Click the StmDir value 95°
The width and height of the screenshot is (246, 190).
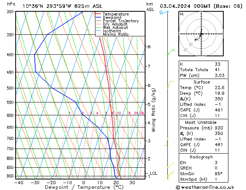[219, 174]
